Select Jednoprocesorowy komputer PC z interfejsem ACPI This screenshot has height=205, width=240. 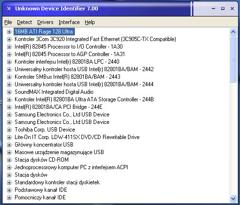(x=71, y=167)
